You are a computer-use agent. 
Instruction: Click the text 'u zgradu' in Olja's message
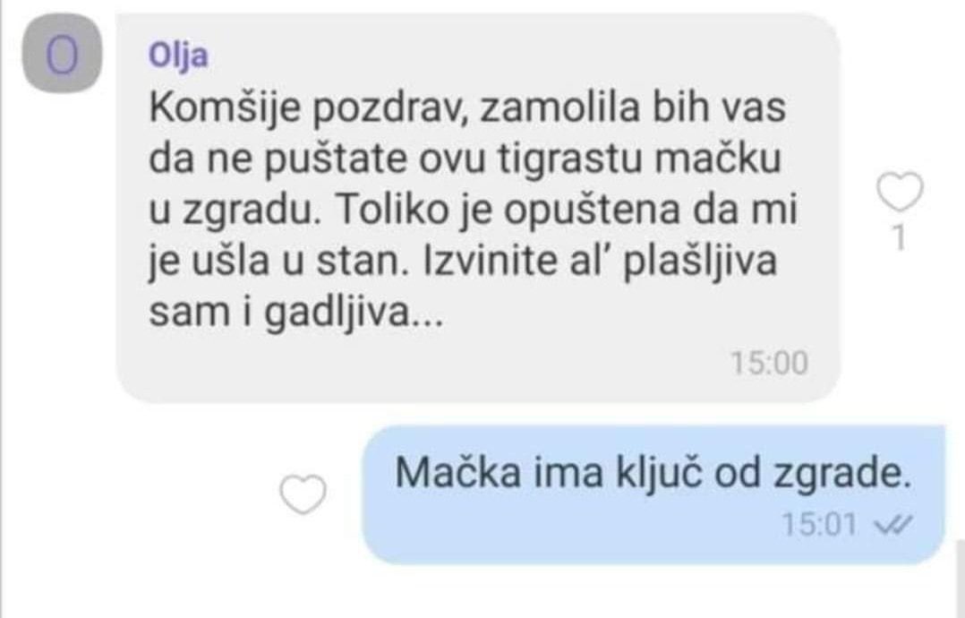235,211
